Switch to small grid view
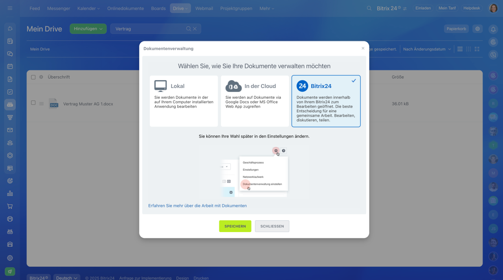This screenshot has height=280, width=503. (x=468, y=49)
